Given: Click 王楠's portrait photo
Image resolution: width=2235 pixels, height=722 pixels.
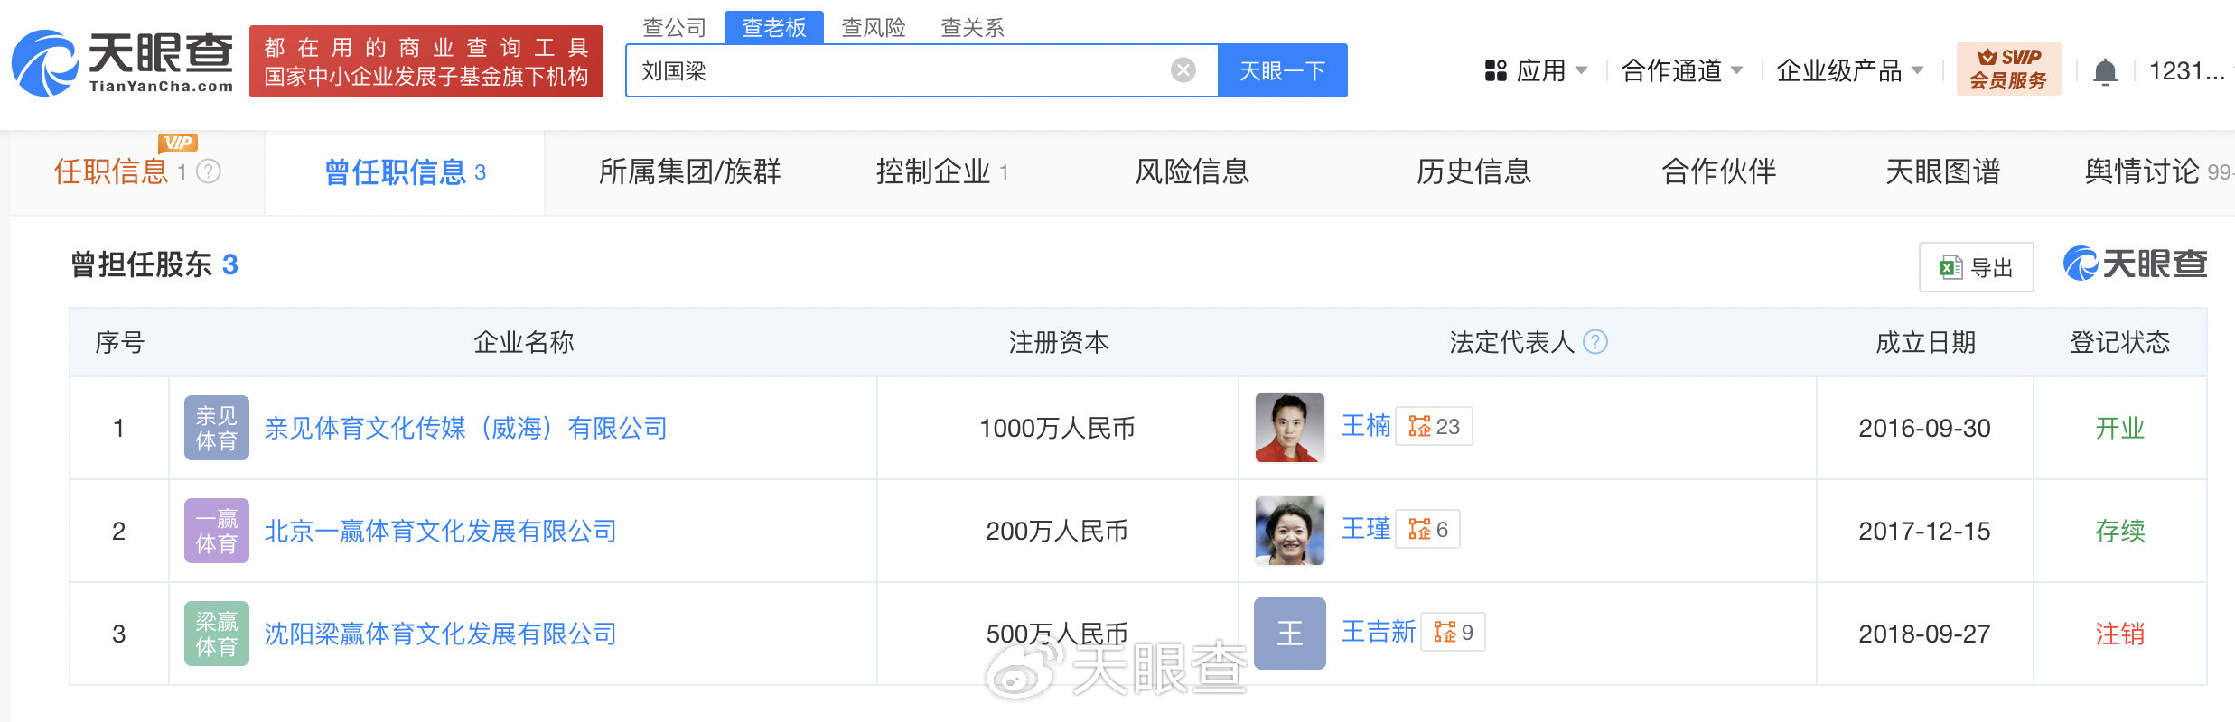Looking at the screenshot, I should [1290, 428].
